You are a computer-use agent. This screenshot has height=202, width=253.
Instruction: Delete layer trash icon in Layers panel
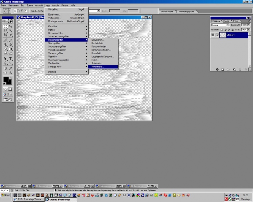point(246,69)
